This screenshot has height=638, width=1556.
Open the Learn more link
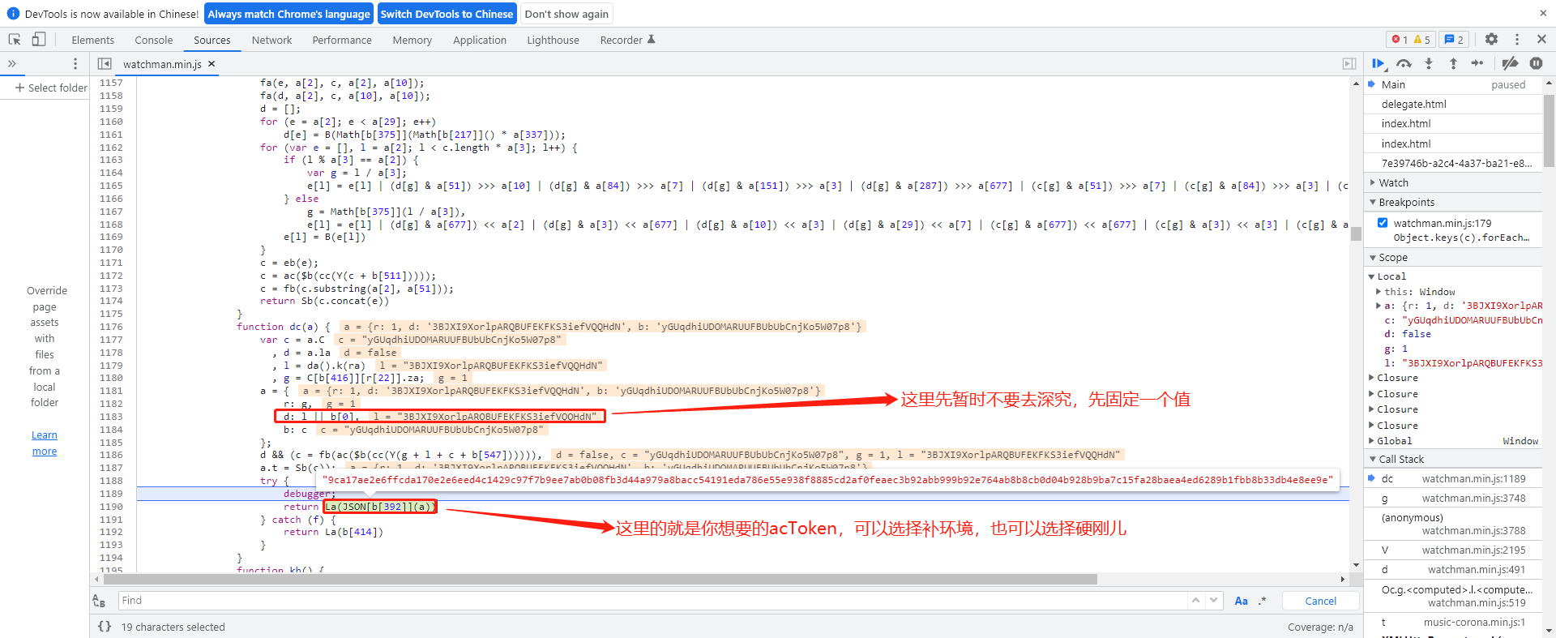tap(45, 443)
